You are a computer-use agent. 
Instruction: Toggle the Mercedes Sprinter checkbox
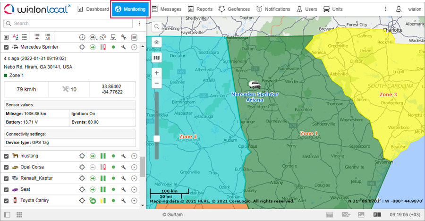click(x=6, y=47)
